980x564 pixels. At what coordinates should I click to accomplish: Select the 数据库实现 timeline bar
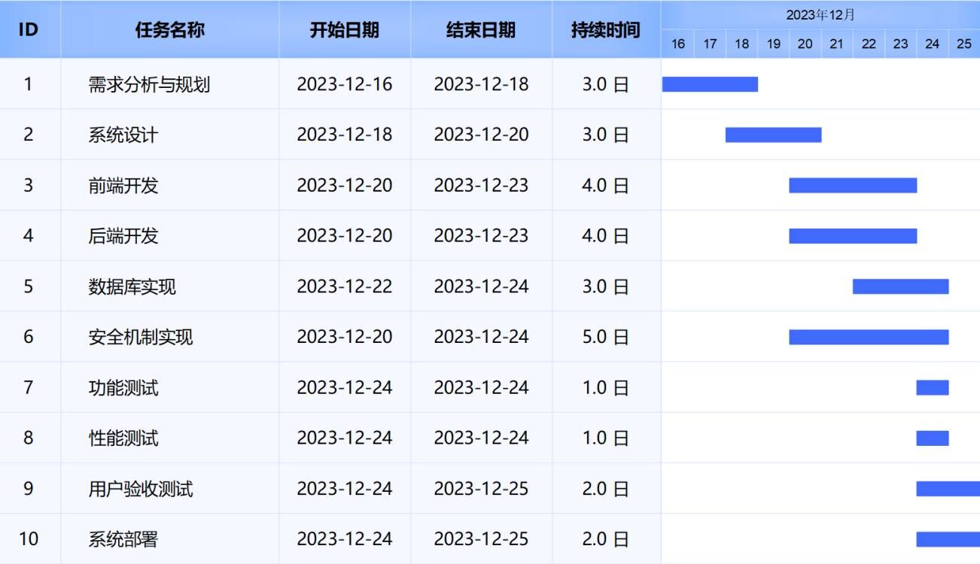pyautogui.click(x=900, y=287)
